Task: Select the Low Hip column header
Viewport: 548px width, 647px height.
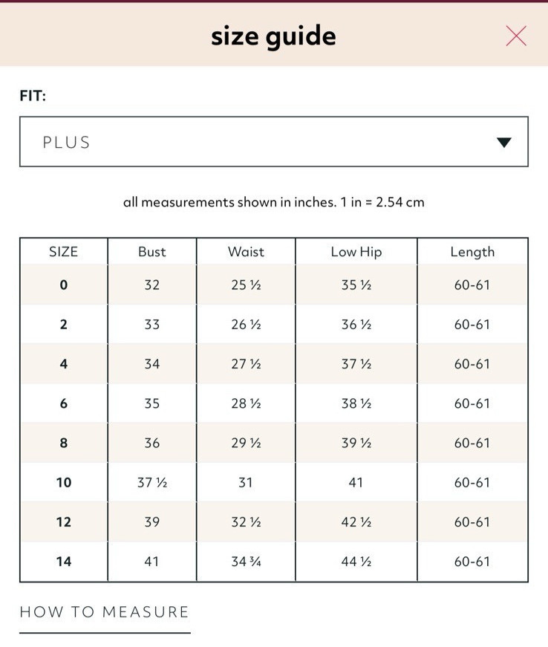Action: (356, 252)
